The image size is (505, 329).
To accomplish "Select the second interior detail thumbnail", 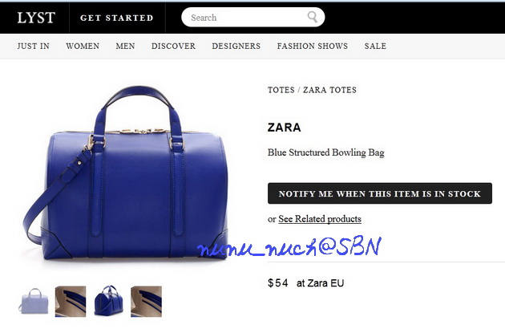I will pyautogui.click(x=71, y=301).
